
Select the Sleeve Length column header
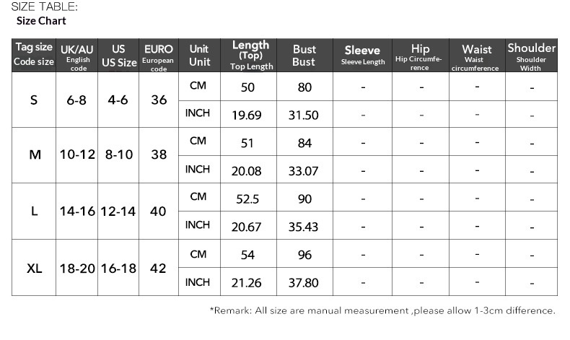[x=362, y=55]
